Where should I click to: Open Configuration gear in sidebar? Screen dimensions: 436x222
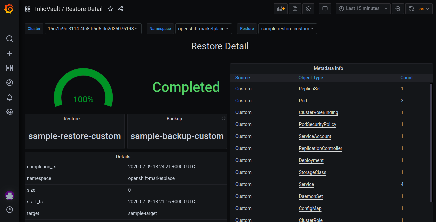point(10,112)
